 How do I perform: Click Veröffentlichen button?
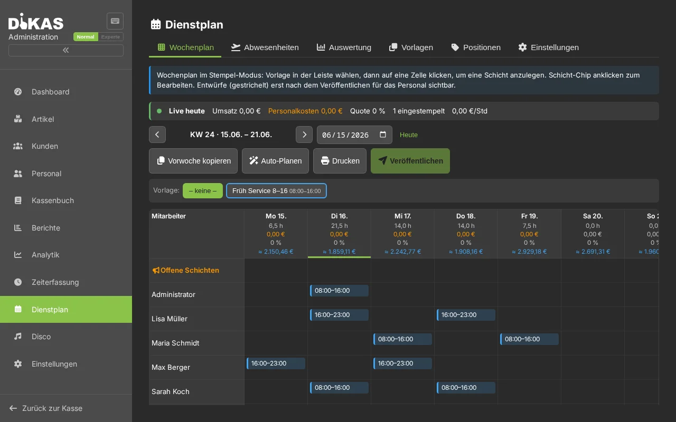pos(410,161)
